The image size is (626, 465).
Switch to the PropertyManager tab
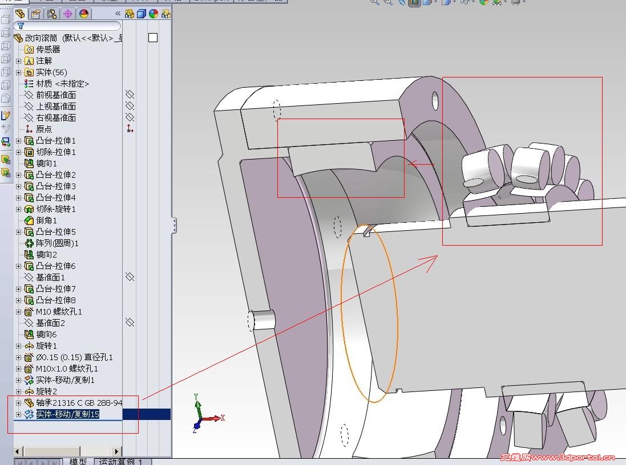(x=36, y=14)
